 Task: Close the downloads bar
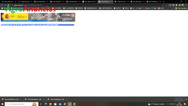tap(186, 99)
